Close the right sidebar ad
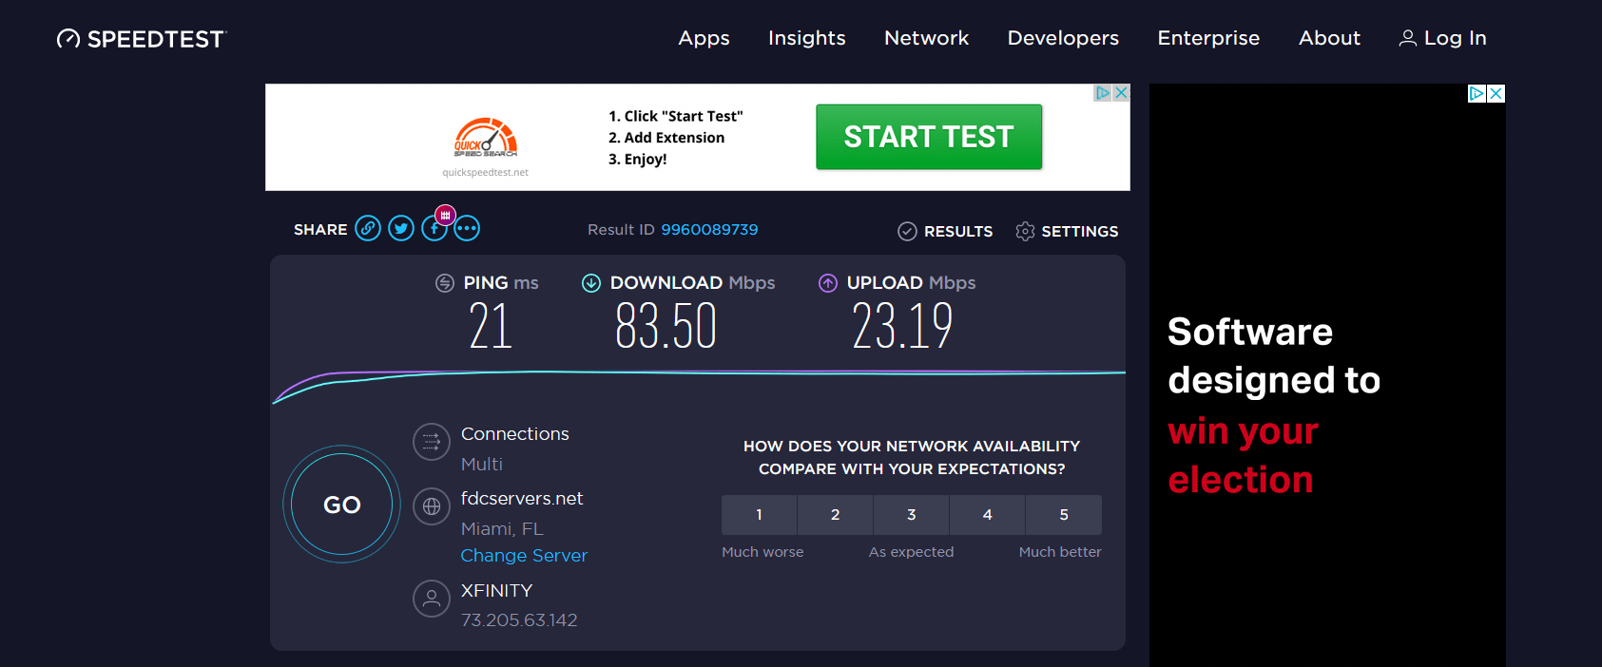1602x667 pixels. click(x=1496, y=93)
